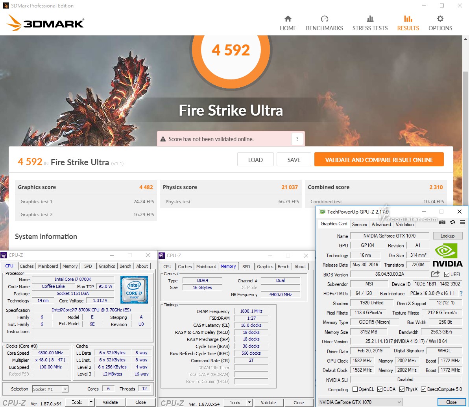This screenshot has width=469, height=407.
Task: Go to 3DMark Home icon
Action: [x=288, y=19]
